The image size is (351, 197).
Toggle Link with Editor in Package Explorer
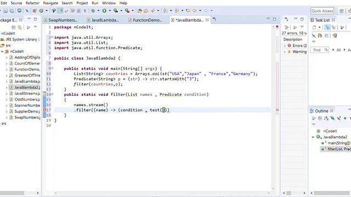click(x=20, y=27)
